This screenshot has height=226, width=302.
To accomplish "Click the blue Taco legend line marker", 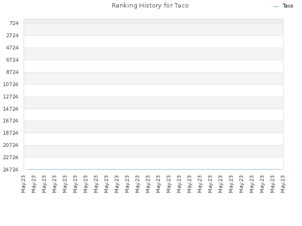I will [276, 7].
